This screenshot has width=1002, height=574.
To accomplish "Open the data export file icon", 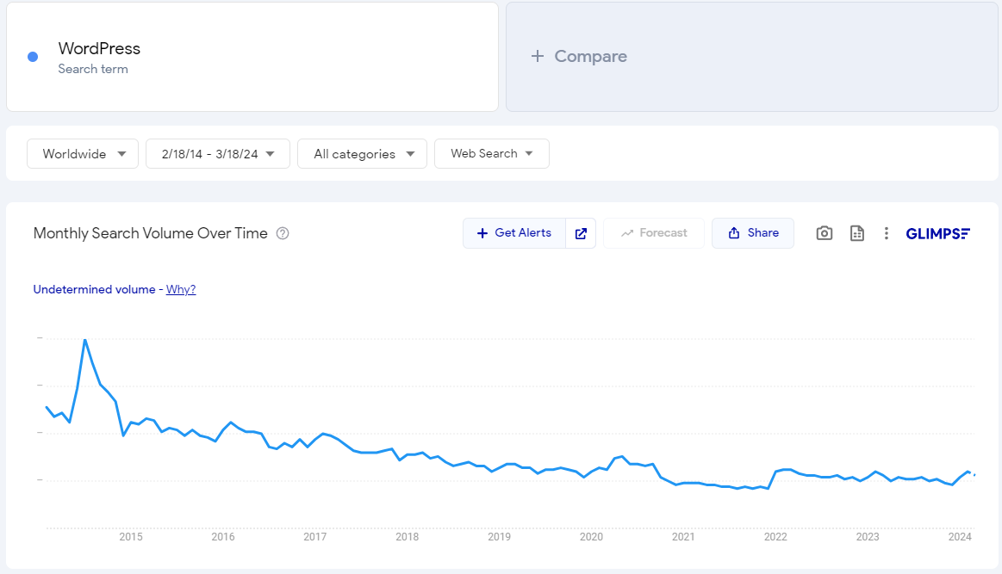I will [x=856, y=232].
